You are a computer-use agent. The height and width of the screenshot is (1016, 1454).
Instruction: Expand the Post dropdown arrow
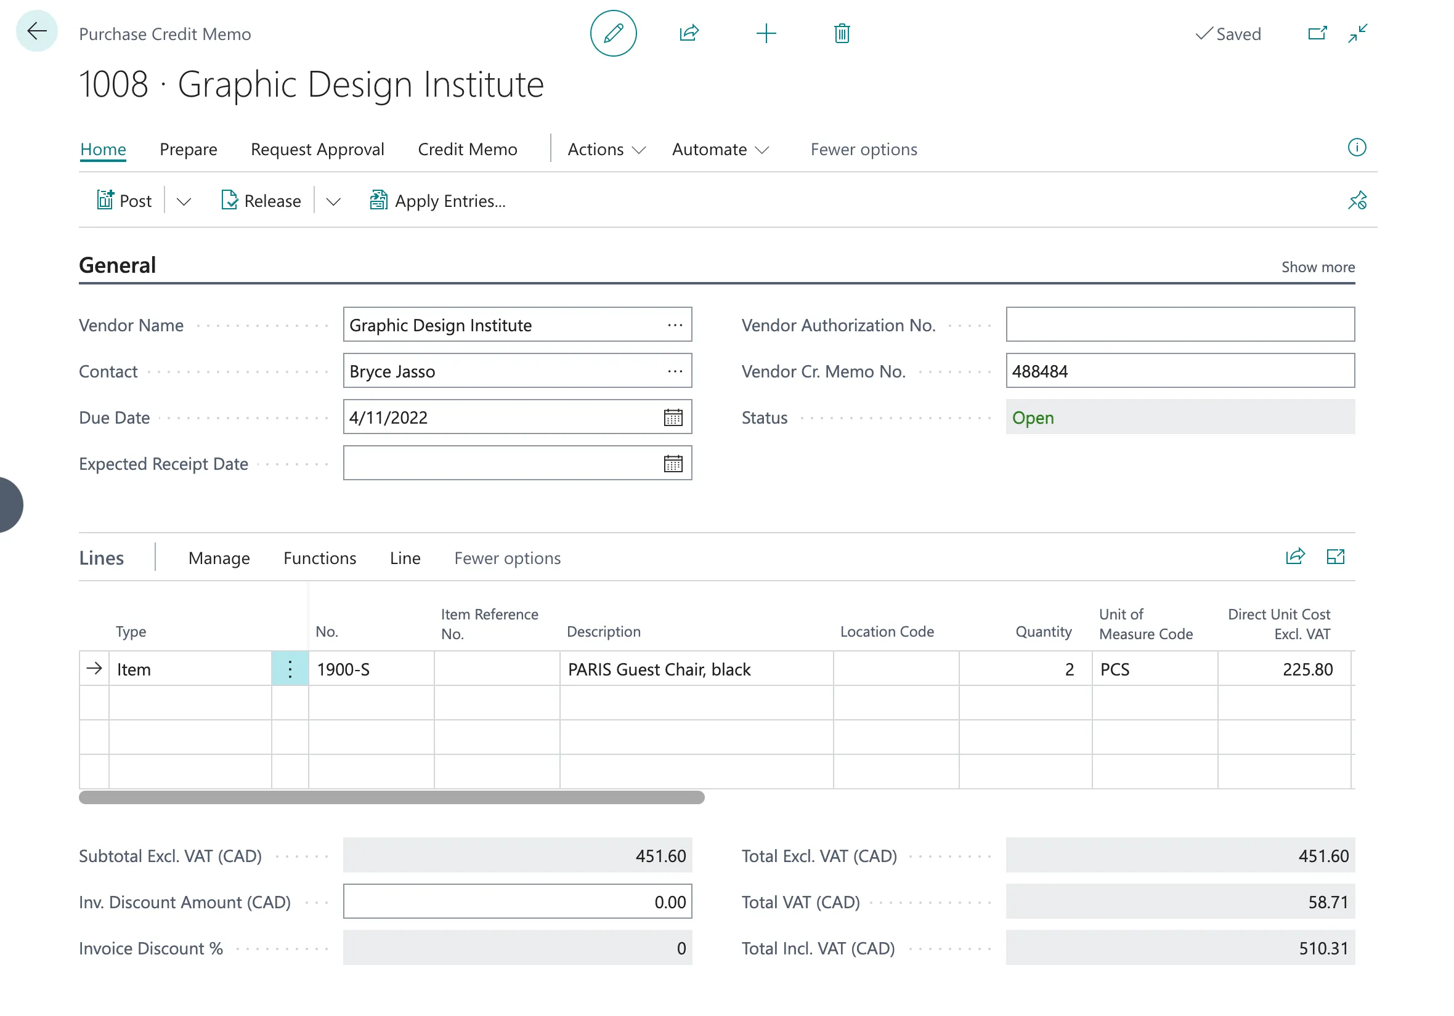pyautogui.click(x=184, y=201)
